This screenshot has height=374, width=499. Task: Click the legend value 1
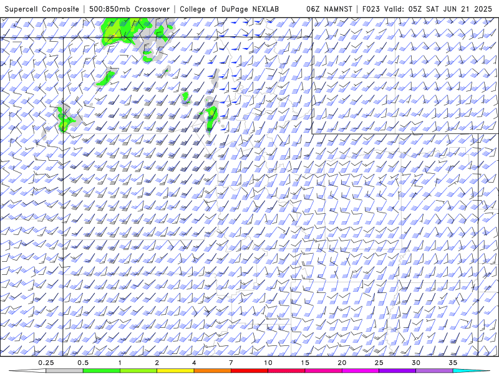point(120,363)
